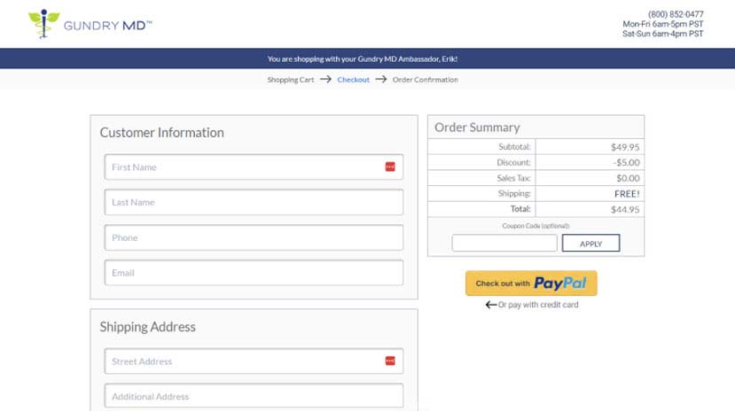Viewport: 735px width, 411px height.
Task: Click into the Last Name field
Action: click(x=254, y=202)
